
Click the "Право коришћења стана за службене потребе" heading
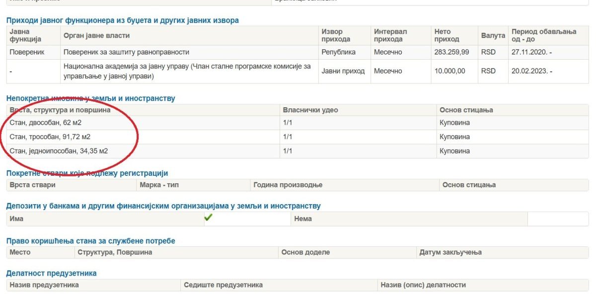click(x=90, y=241)
